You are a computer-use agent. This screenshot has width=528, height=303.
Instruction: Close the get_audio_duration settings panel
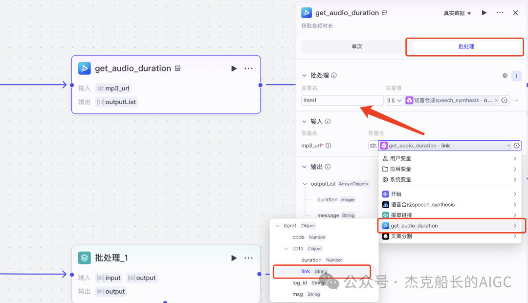pos(516,13)
